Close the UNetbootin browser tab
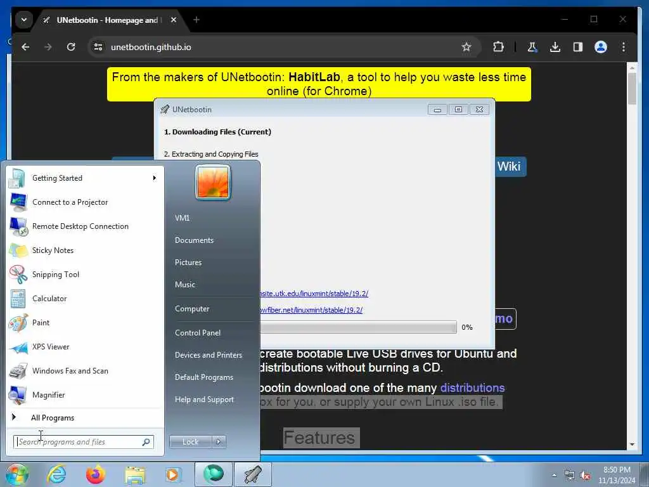This screenshot has width=649, height=487. 174,20
